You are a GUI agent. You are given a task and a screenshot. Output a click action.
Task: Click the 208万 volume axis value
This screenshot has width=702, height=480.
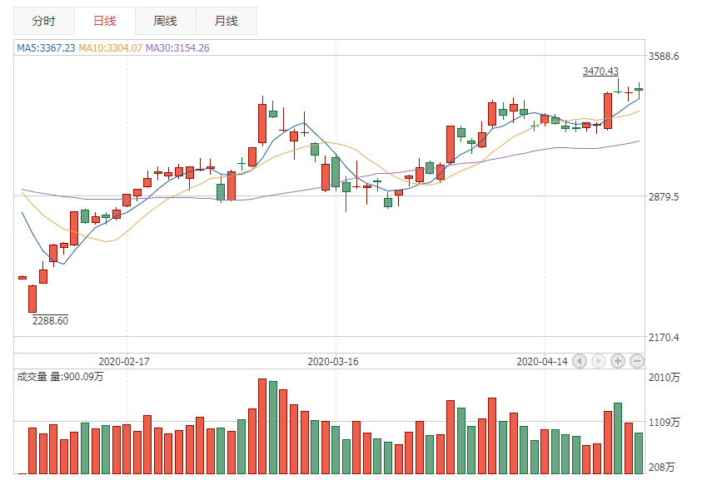coord(662,468)
